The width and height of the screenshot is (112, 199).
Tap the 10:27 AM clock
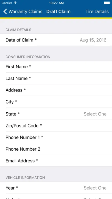tap(56, 3)
